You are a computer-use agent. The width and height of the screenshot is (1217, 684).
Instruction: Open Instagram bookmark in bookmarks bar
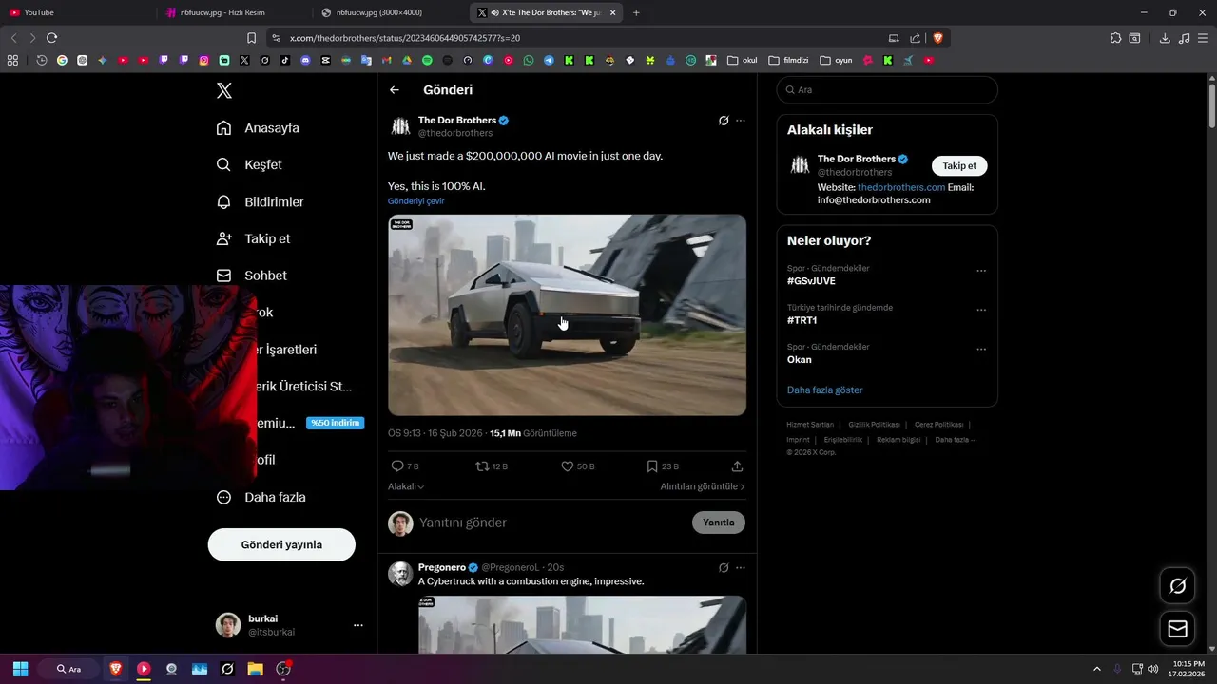coord(203,60)
